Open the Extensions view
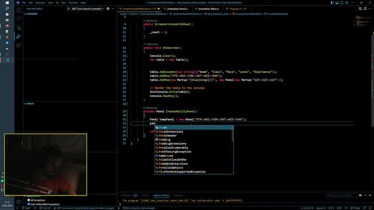Screen dimensions: 374x210 click(x=19, y=45)
